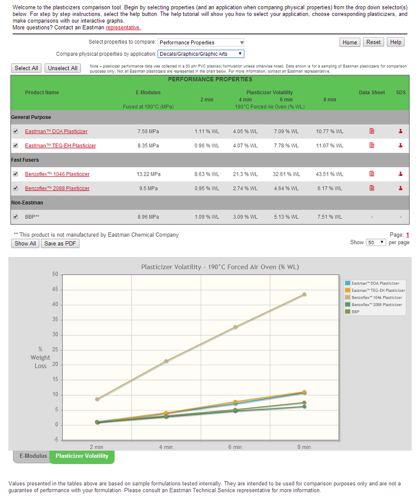Open SDS for Benzoflex 2088 Plasticizer

[401, 188]
